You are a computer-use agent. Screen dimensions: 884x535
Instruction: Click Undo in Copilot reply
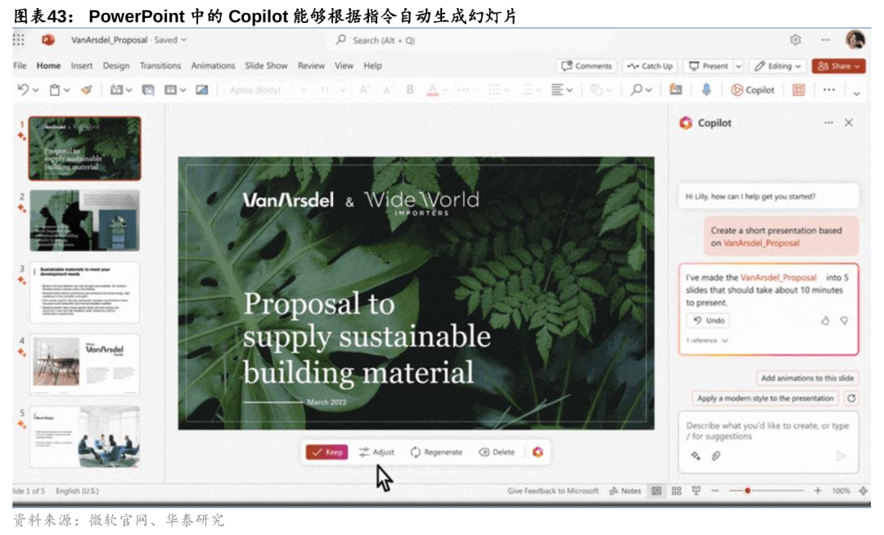[x=708, y=321]
